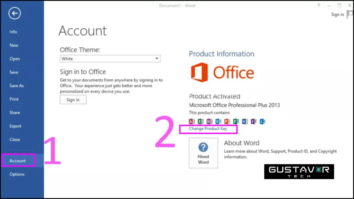This screenshot has height=199, width=354.
Task: Click the 'Sign in to Office' heading
Action: tap(83, 72)
